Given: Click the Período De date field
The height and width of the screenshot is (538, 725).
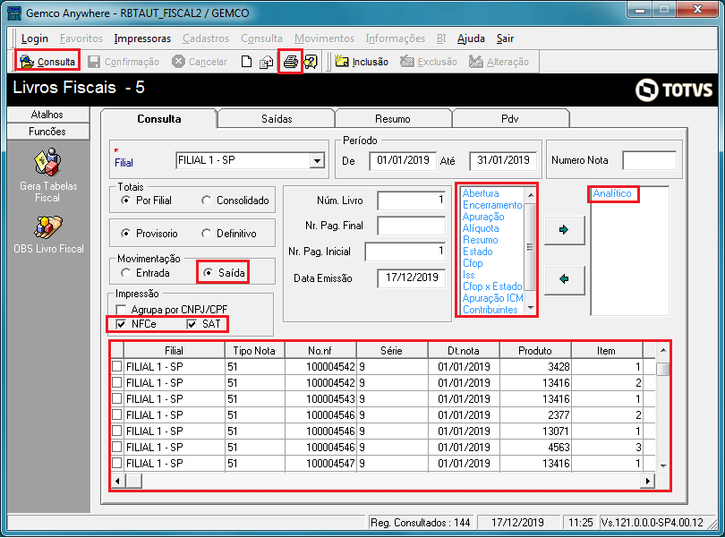Looking at the screenshot, I should coord(403,160).
